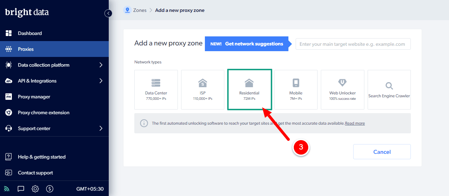Choose the Residential network type
The width and height of the screenshot is (449, 196).
pos(249,90)
